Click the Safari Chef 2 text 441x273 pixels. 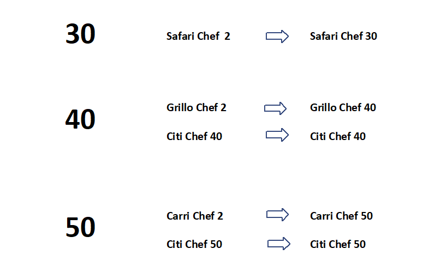click(198, 36)
